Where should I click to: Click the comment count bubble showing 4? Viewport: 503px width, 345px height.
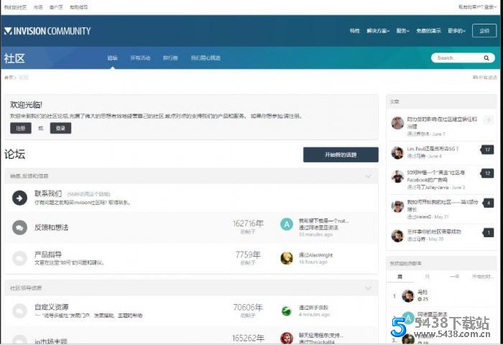click(488, 203)
